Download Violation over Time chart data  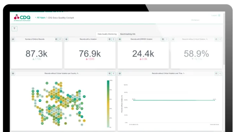(x=220, y=74)
